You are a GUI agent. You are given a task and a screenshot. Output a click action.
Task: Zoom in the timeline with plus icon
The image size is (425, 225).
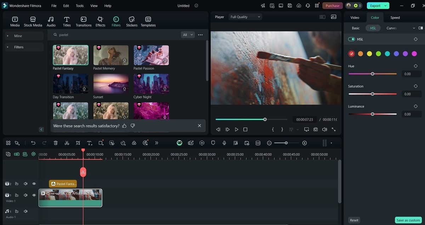[x=305, y=143]
